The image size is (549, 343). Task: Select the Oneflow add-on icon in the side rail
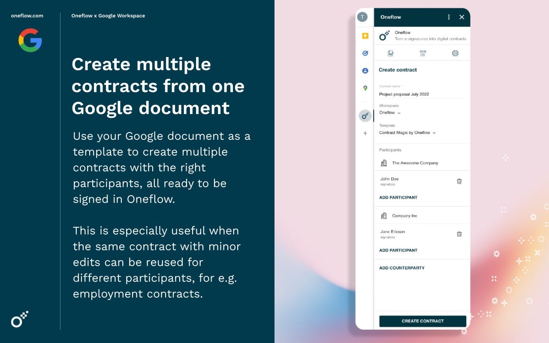(365, 115)
